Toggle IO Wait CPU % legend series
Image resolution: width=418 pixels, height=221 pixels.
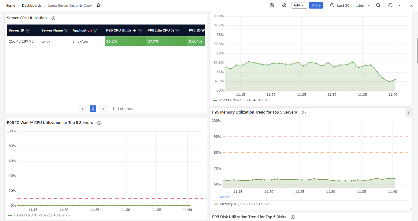(42, 215)
